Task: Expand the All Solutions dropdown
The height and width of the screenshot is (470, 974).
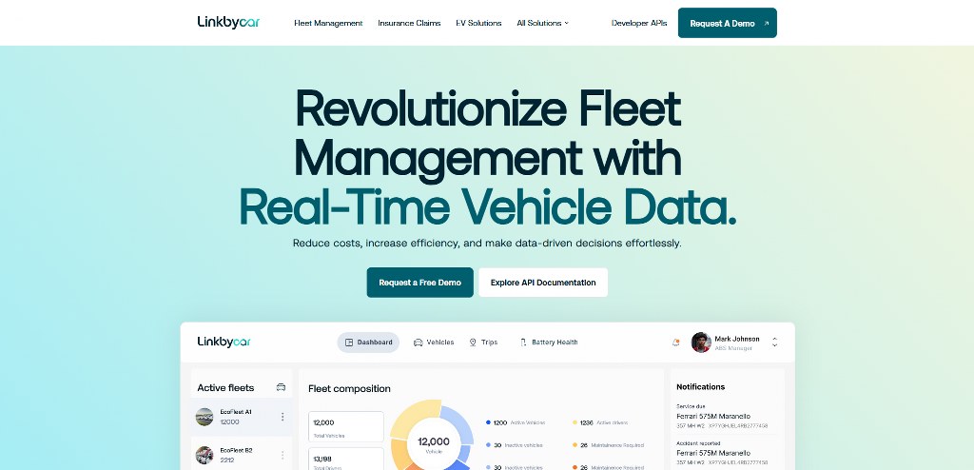Action: (x=542, y=23)
